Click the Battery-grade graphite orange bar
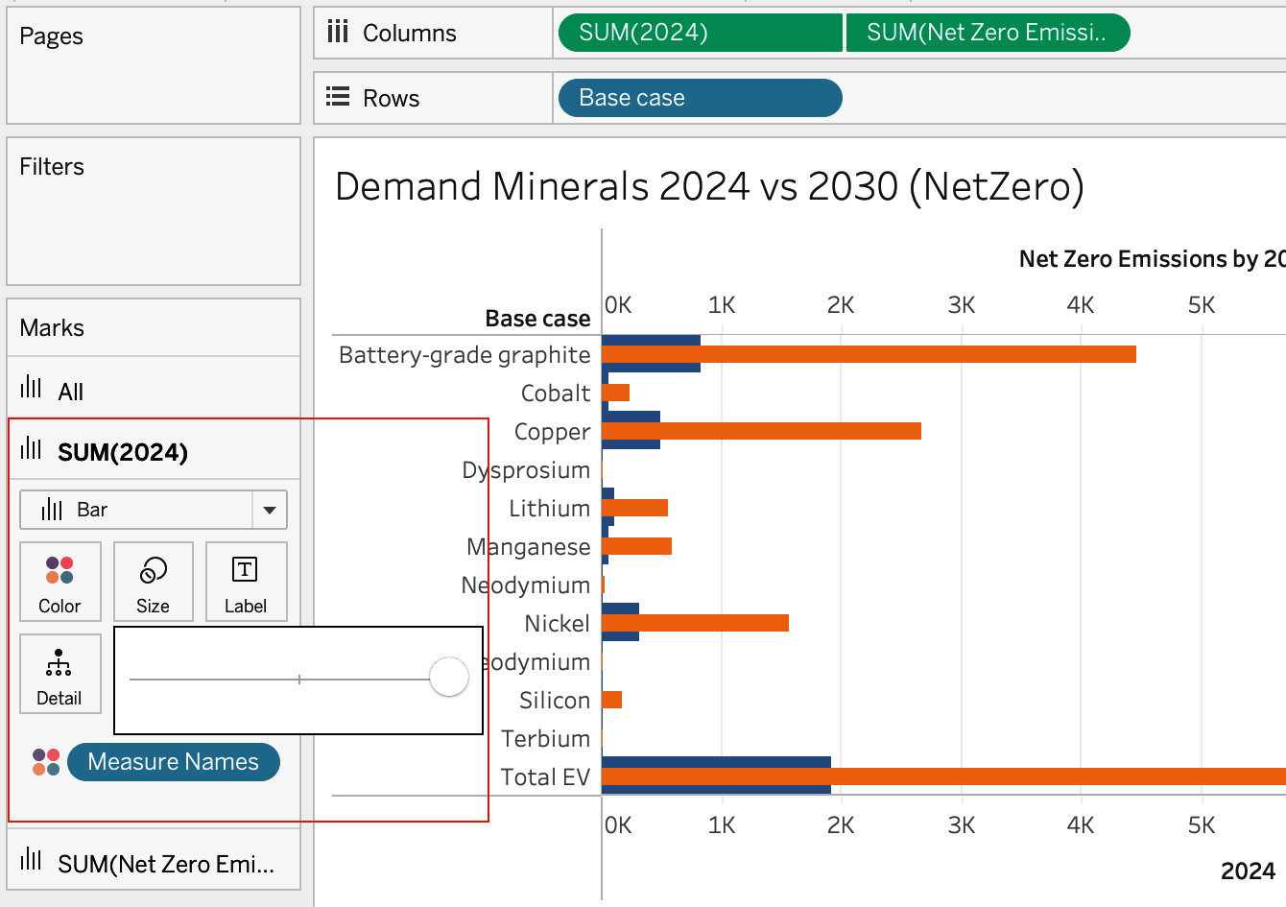 tap(869, 354)
